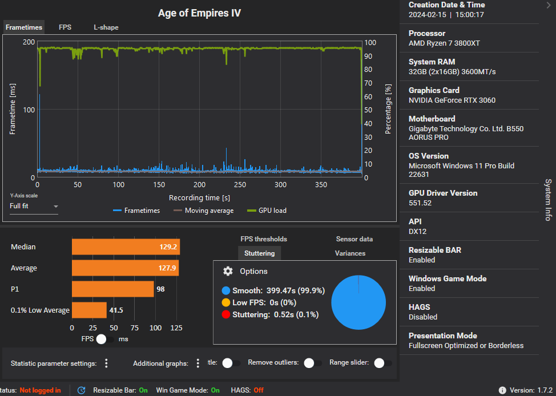Click the Win Game Mode: On status
556x396 pixels.
(188, 390)
